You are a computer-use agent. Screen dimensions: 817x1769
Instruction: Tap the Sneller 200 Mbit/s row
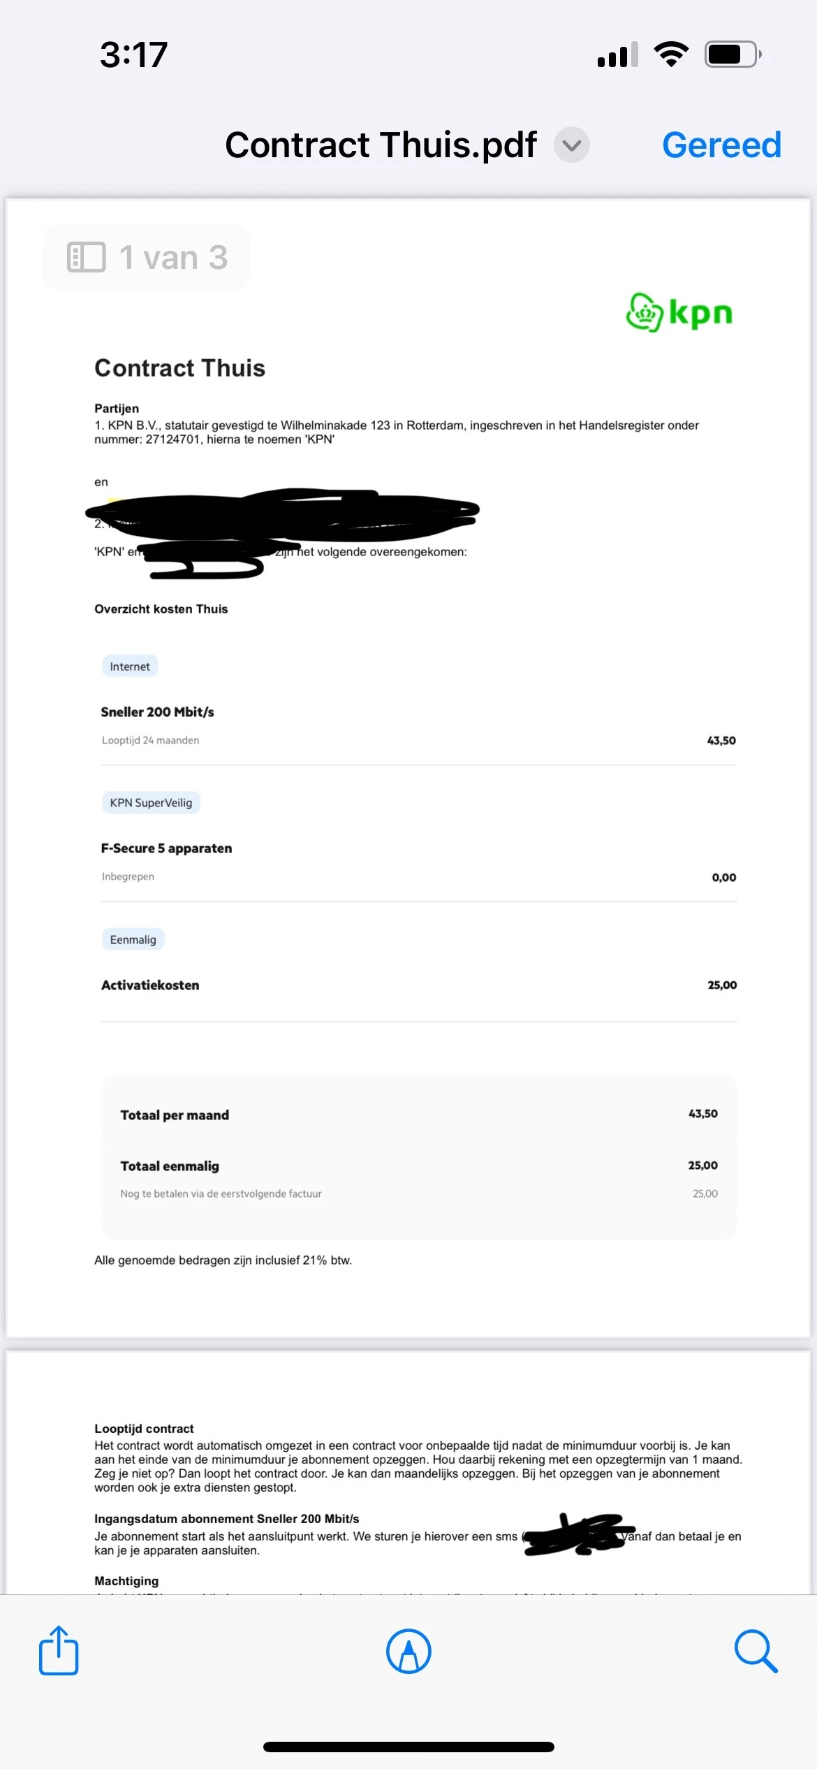click(x=419, y=725)
